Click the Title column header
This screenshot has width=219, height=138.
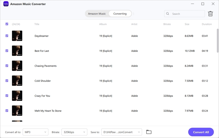37,24
